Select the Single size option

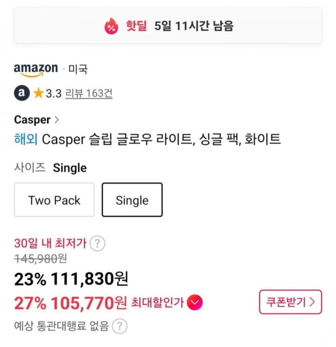132,200
